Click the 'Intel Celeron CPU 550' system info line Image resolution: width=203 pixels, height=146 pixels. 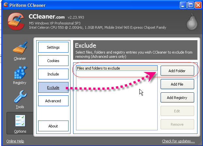click(x=98, y=27)
